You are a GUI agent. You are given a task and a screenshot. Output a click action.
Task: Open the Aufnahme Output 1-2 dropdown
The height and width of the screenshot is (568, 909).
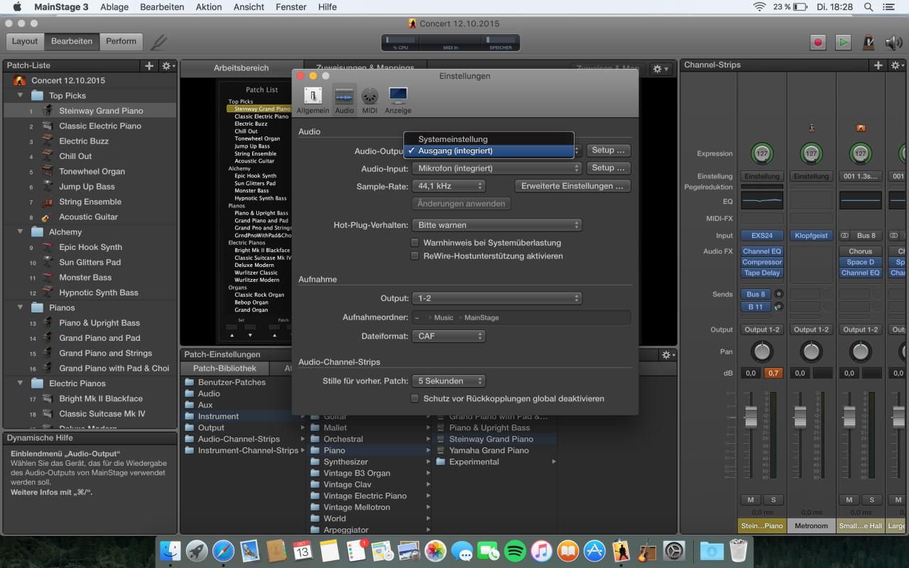click(x=497, y=299)
